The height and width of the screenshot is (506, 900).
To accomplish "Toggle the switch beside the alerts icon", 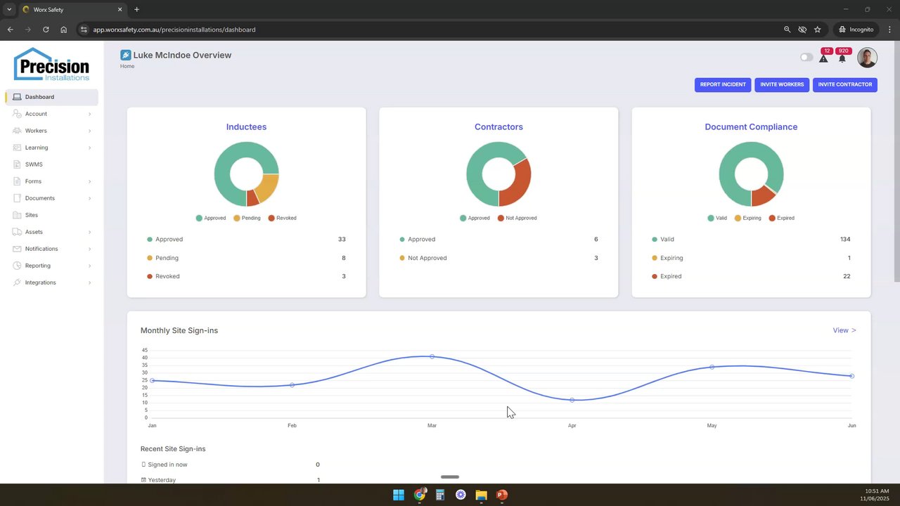I will point(806,58).
